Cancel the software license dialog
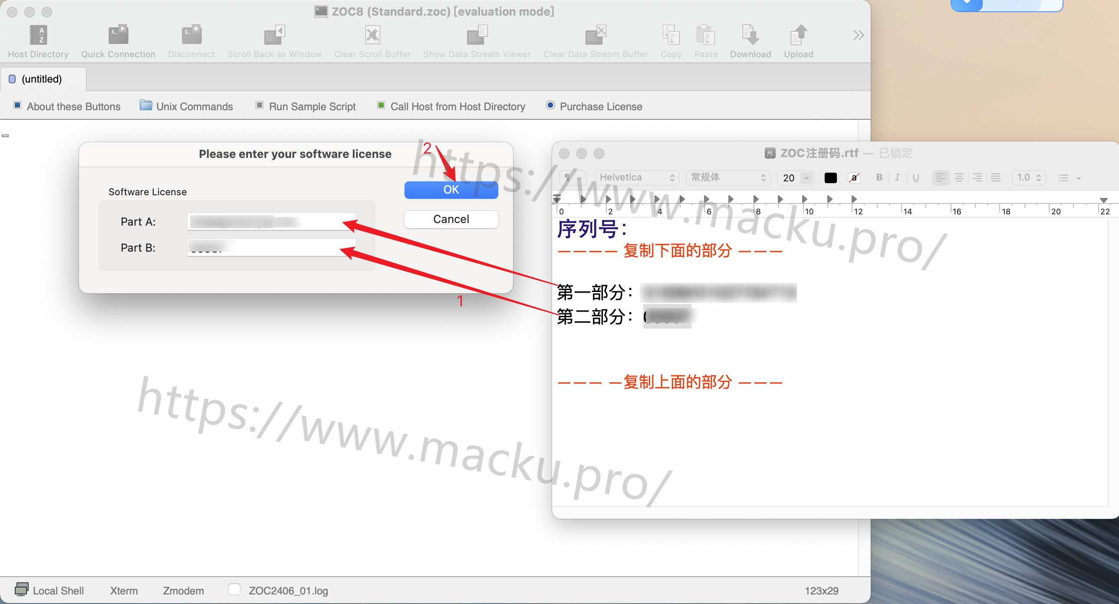Image resolution: width=1119 pixels, height=604 pixels. click(x=451, y=219)
